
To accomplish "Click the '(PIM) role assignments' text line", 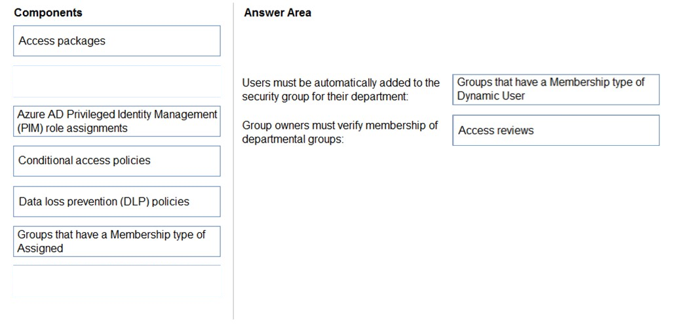I will 72,128.
